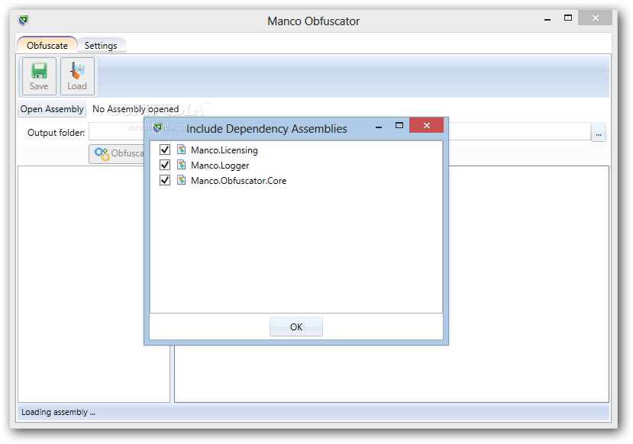Browse output folder with the ellipsis button
The width and height of the screenshot is (633, 444).
click(x=599, y=132)
